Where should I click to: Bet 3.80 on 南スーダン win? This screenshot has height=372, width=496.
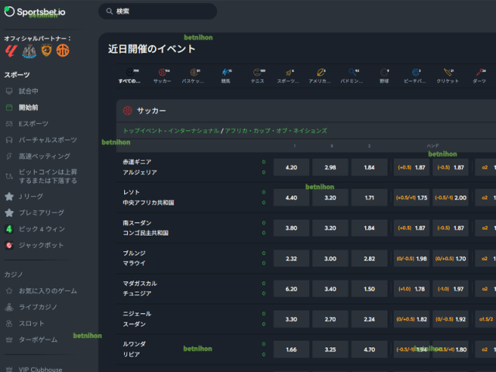click(x=291, y=228)
